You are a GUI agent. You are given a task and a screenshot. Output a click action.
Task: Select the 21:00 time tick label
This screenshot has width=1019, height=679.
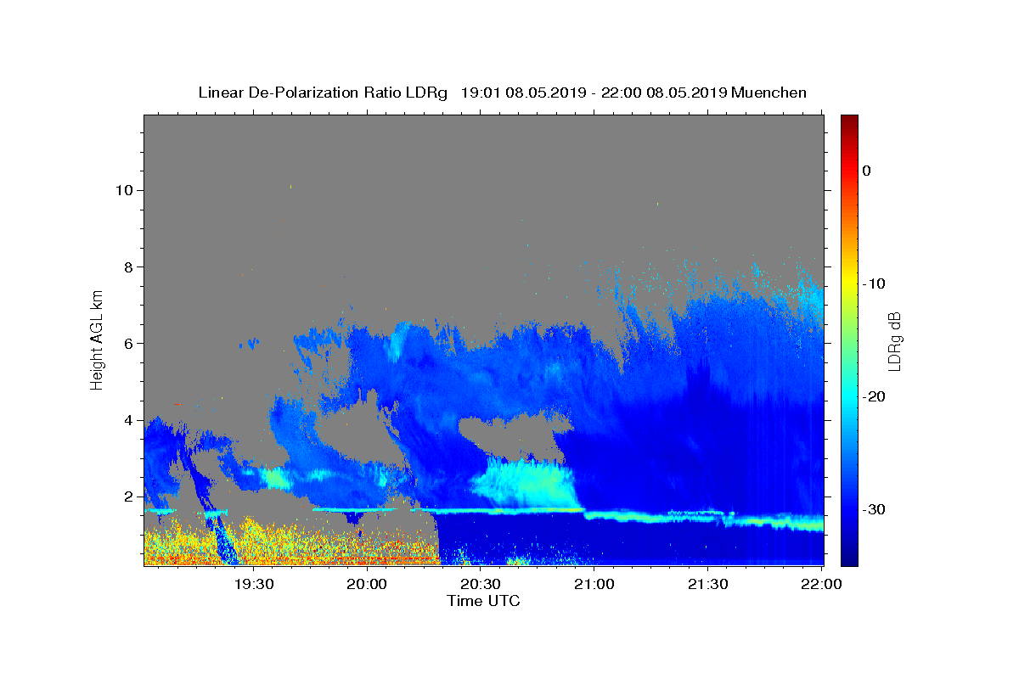click(x=594, y=584)
